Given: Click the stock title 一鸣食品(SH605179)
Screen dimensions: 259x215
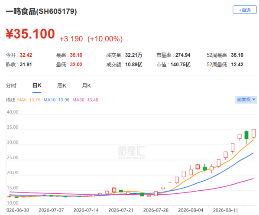Looking at the screenshot, I should [x=41, y=11].
